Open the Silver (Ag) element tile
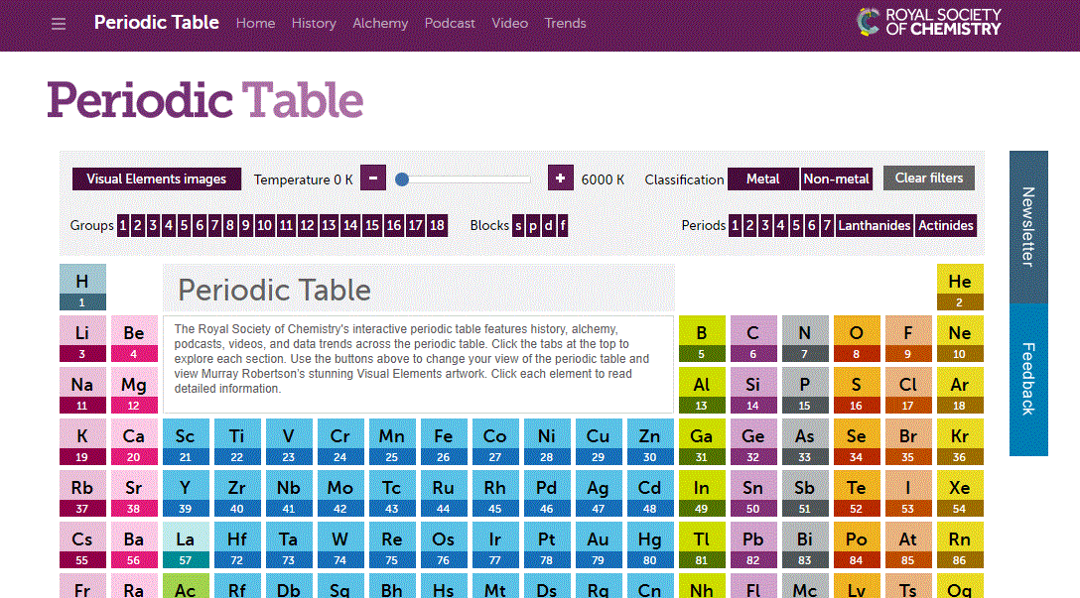The height and width of the screenshot is (598, 1080). point(599,494)
